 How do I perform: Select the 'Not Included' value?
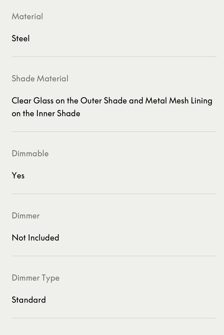click(35, 237)
